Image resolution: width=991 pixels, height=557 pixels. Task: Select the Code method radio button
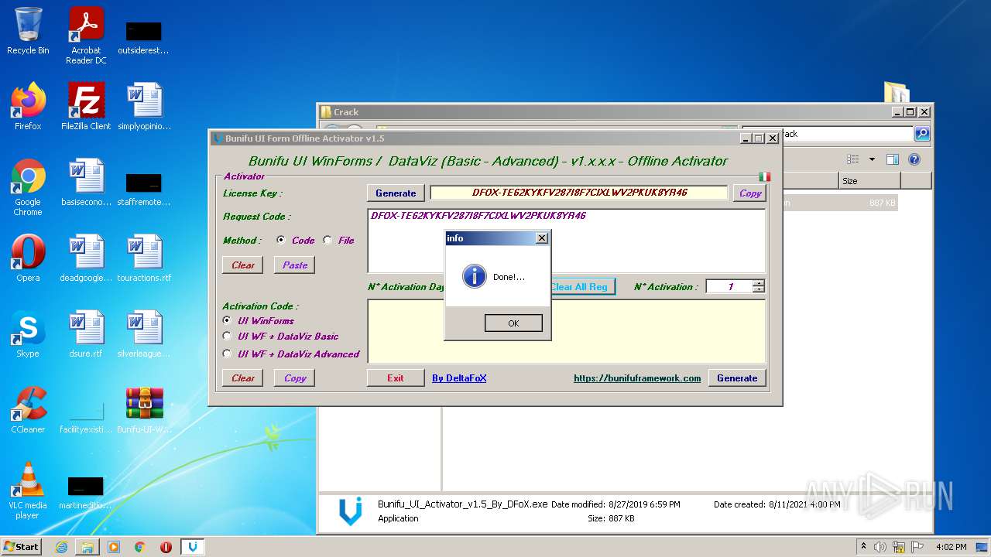pos(281,241)
